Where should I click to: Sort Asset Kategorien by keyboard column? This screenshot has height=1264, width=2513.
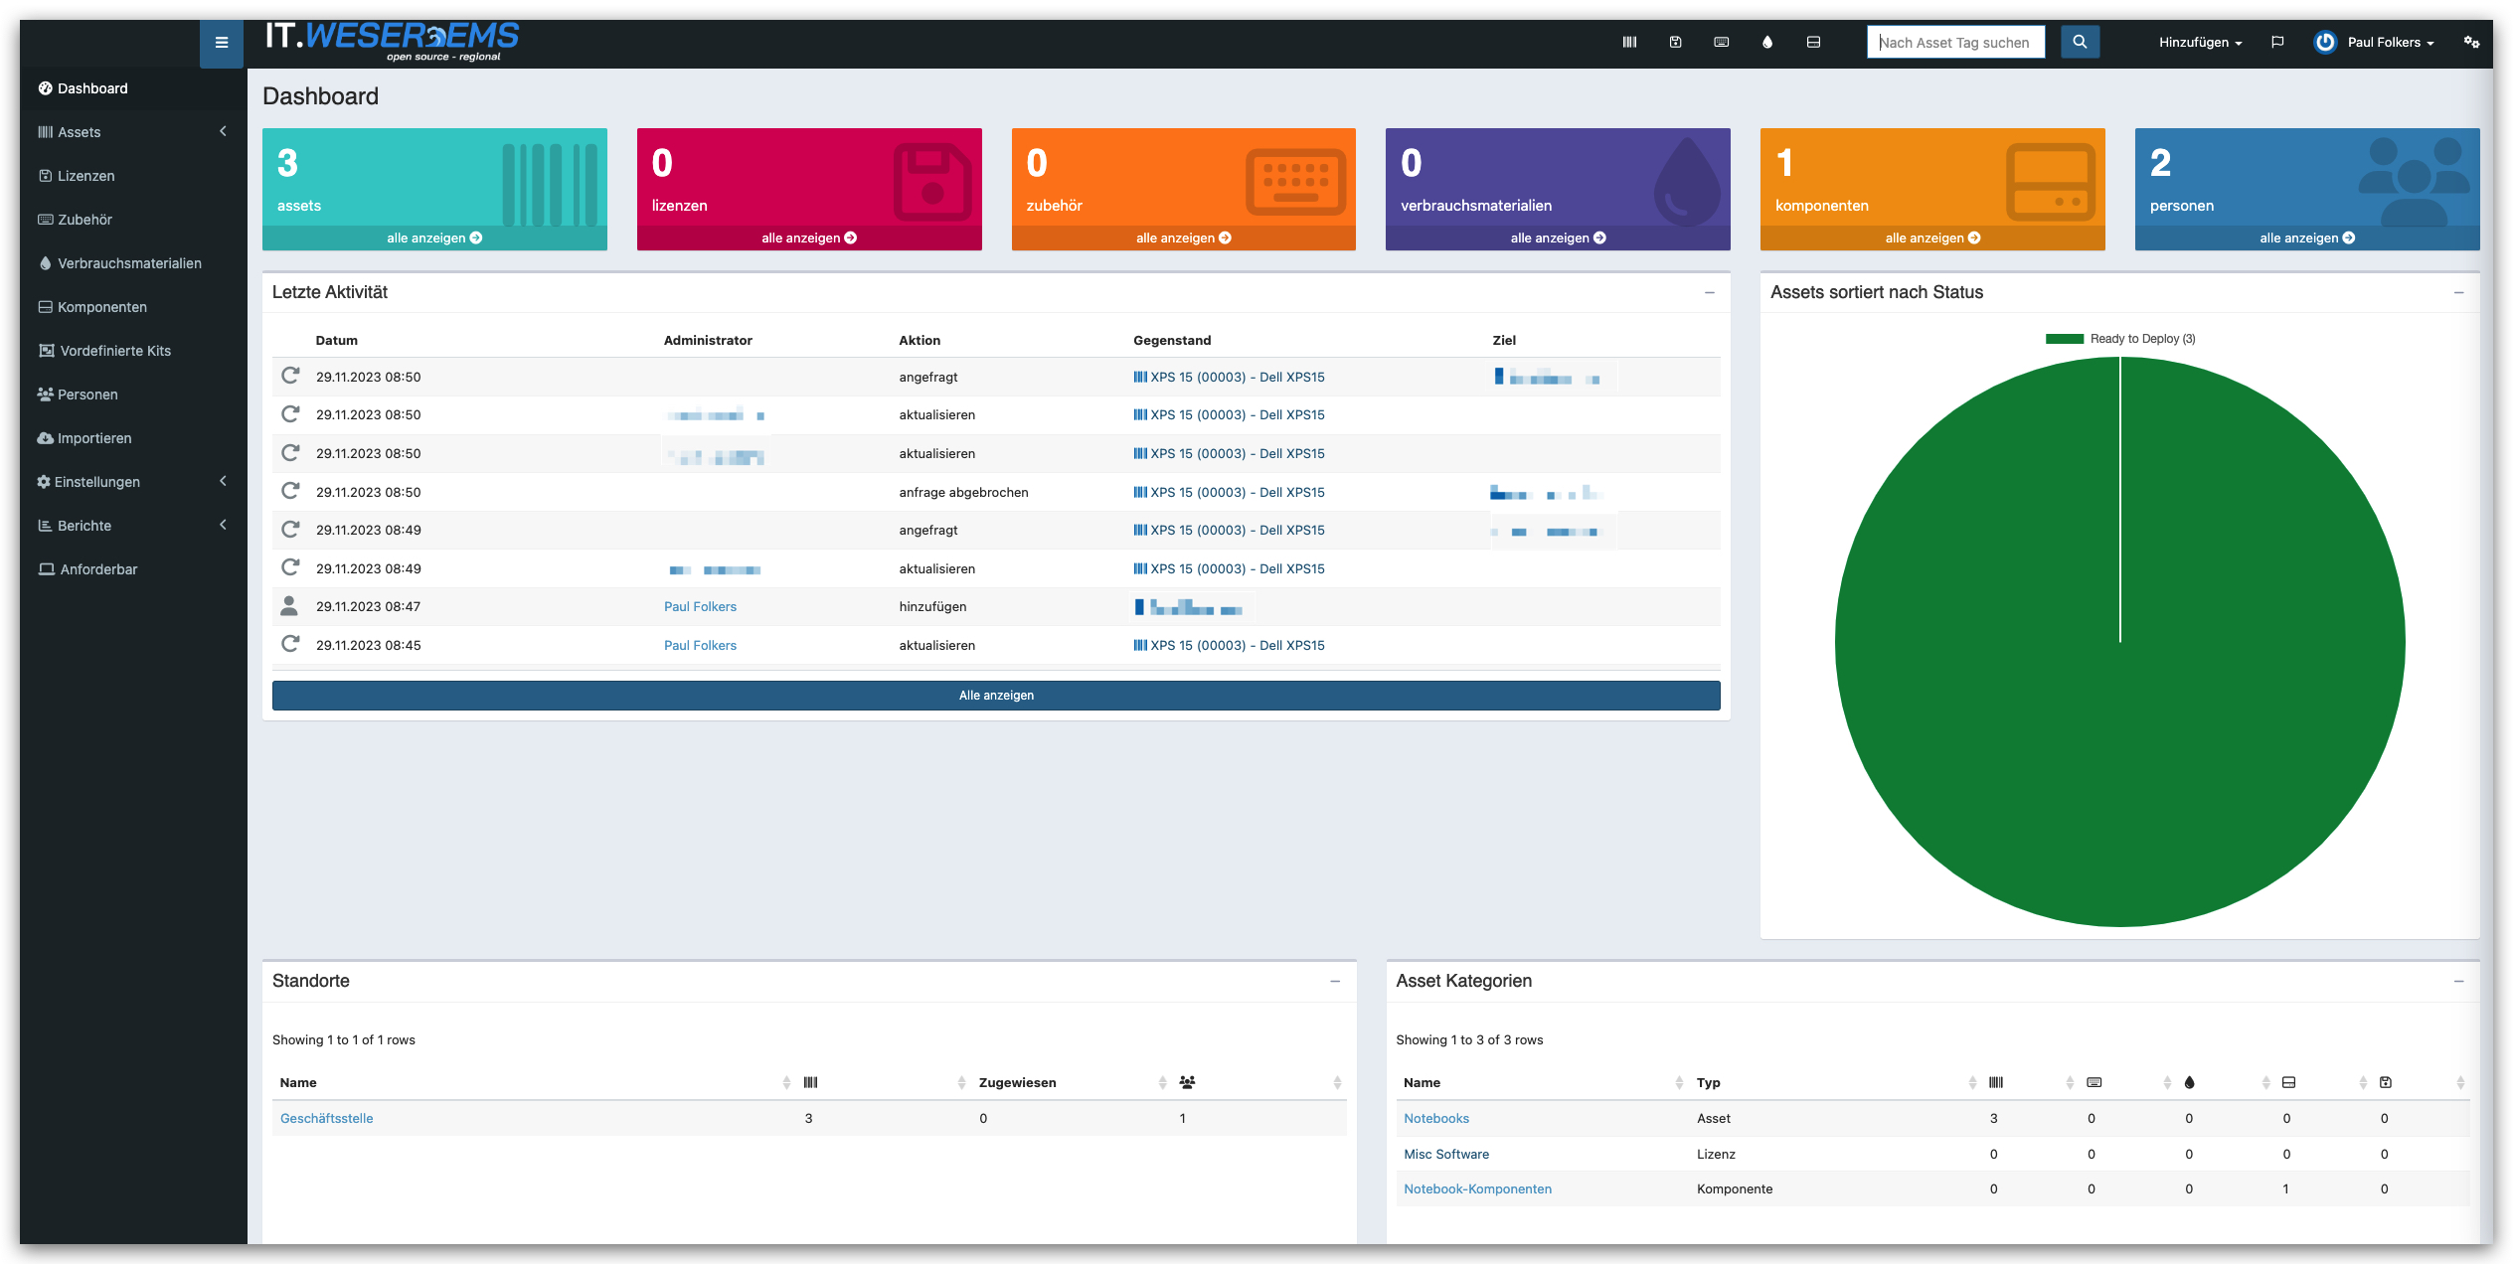click(x=2094, y=1083)
